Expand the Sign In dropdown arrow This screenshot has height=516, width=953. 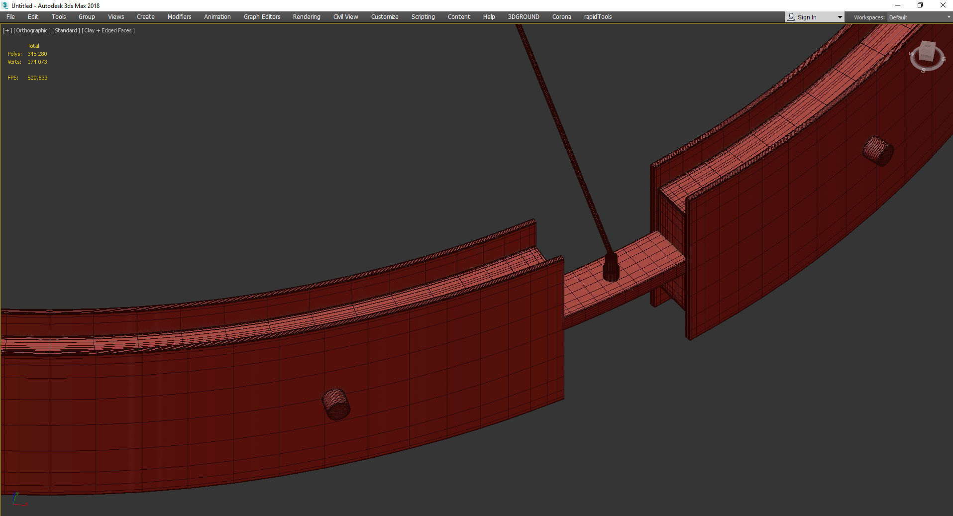tap(840, 17)
